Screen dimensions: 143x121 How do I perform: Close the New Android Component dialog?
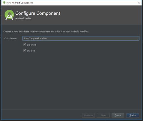pyautogui.click(x=139, y=3)
